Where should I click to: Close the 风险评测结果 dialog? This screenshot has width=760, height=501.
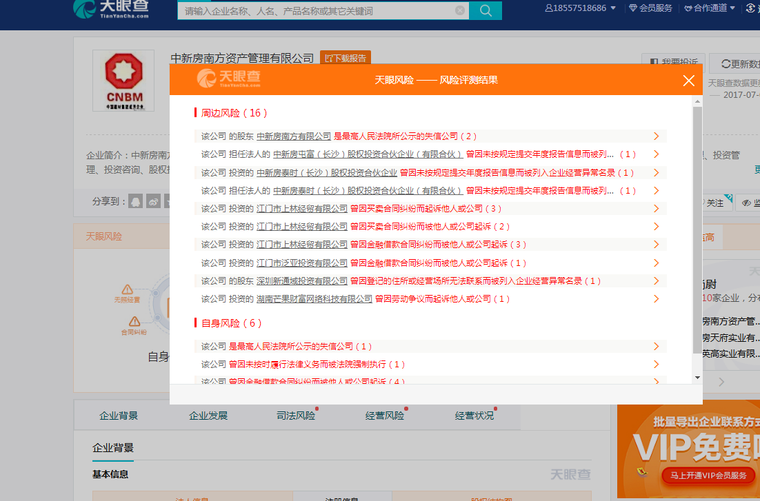(689, 81)
